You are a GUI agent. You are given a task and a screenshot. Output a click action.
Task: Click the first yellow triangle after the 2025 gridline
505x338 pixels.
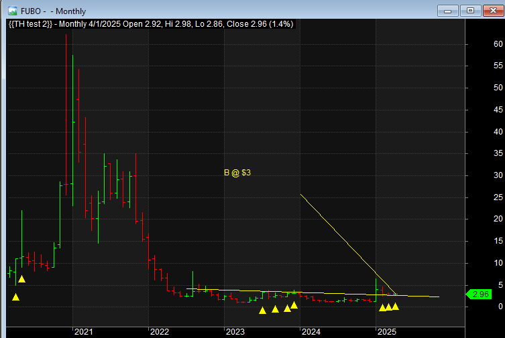(382, 308)
